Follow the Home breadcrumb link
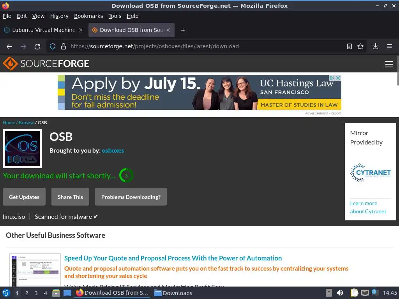 (9, 123)
